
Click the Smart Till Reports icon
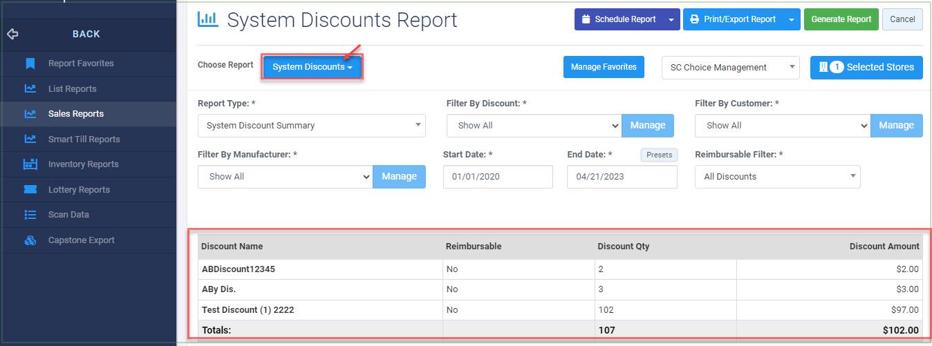30,139
